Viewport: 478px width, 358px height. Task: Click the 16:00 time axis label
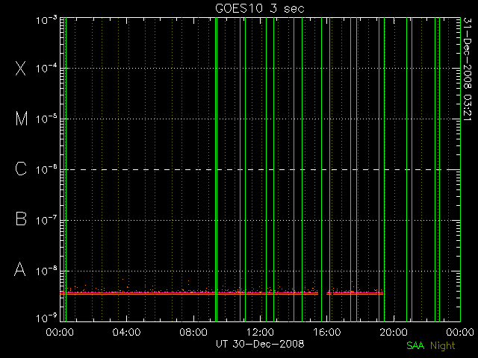click(327, 332)
